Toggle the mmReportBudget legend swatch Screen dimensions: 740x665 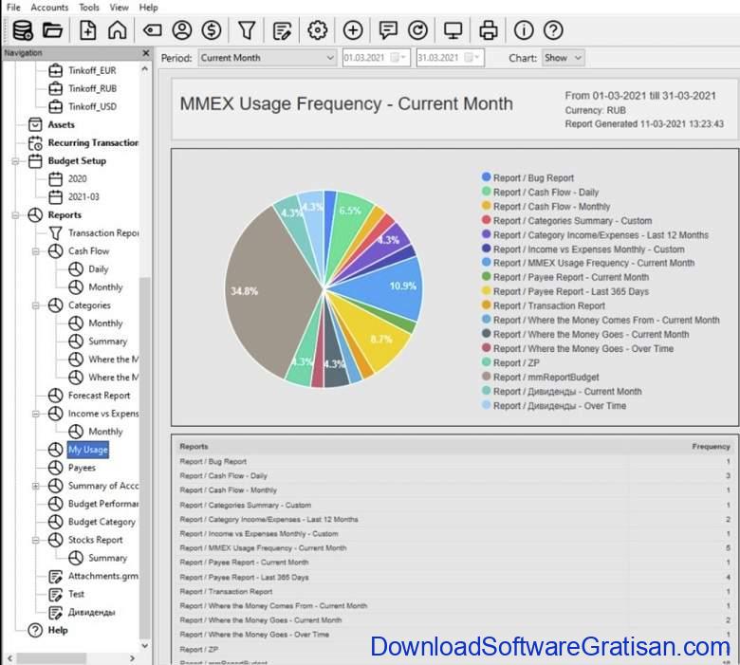pos(486,377)
